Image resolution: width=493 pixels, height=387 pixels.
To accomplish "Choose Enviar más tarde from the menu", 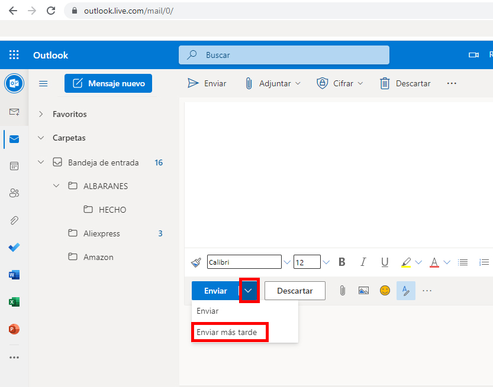I will click(230, 332).
